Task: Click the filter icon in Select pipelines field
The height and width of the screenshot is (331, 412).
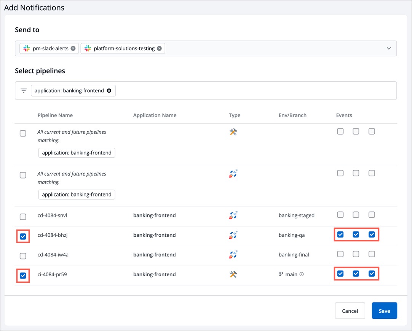Action: click(x=24, y=90)
